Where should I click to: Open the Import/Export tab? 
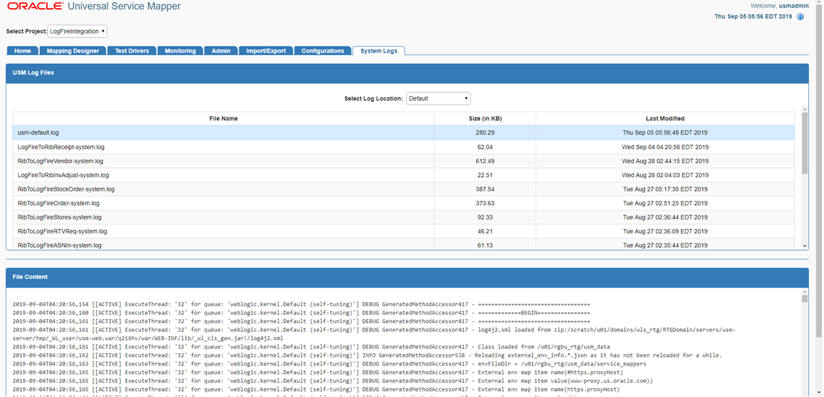(265, 50)
